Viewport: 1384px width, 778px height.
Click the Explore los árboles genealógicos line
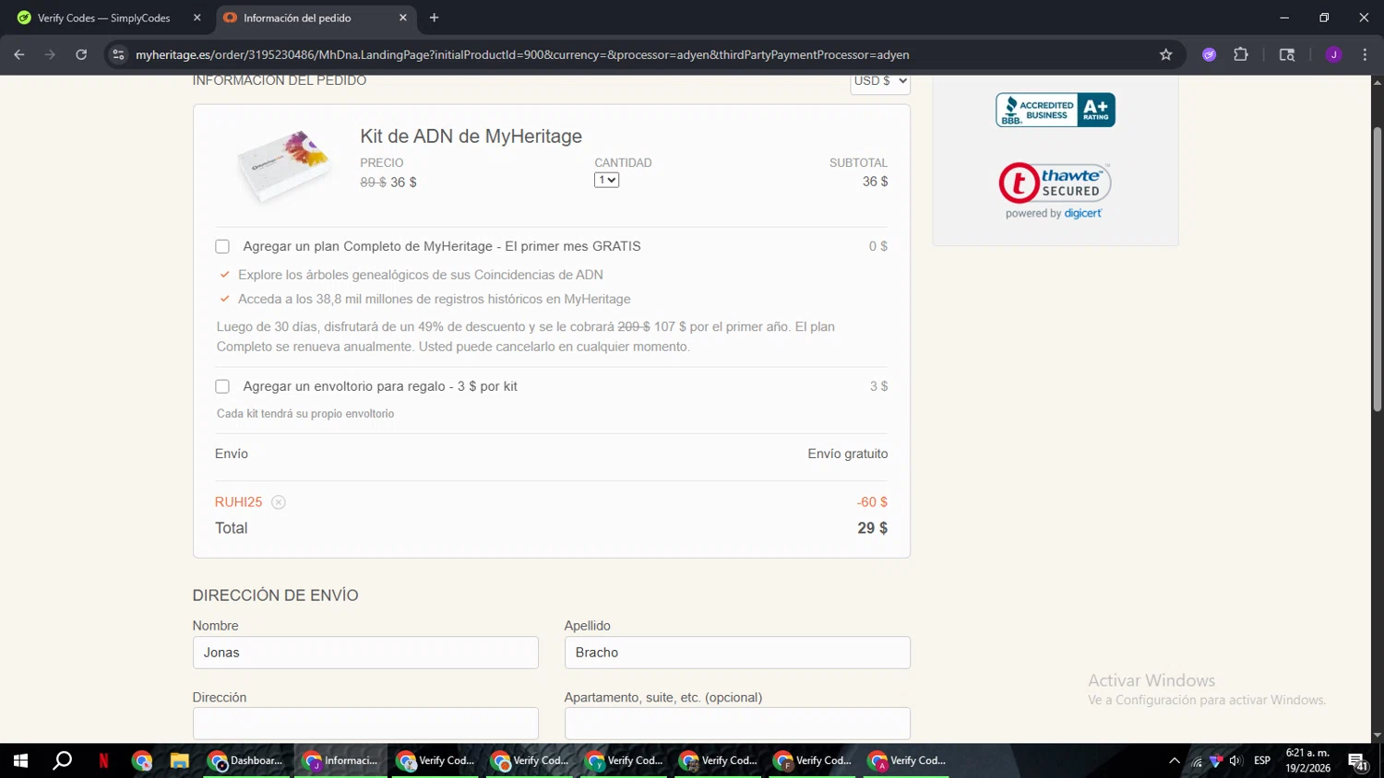point(421,275)
